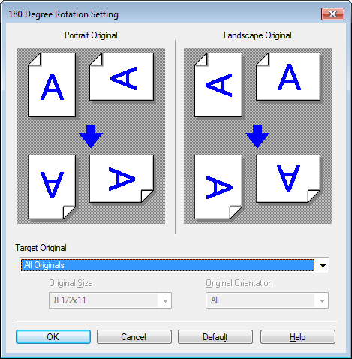Viewport: 352px width, 359px height.
Task: Restore settings with the Default button
Action: click(215, 337)
